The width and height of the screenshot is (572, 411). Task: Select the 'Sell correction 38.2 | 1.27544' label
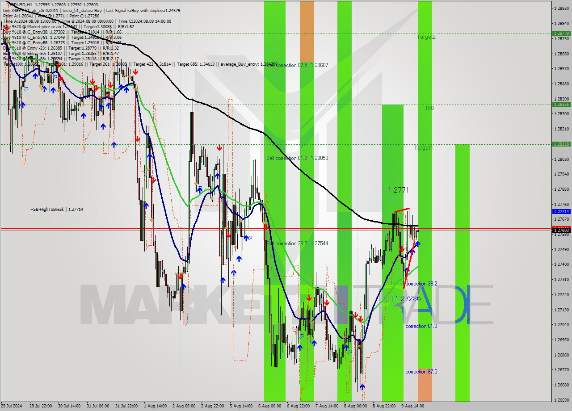297,243
